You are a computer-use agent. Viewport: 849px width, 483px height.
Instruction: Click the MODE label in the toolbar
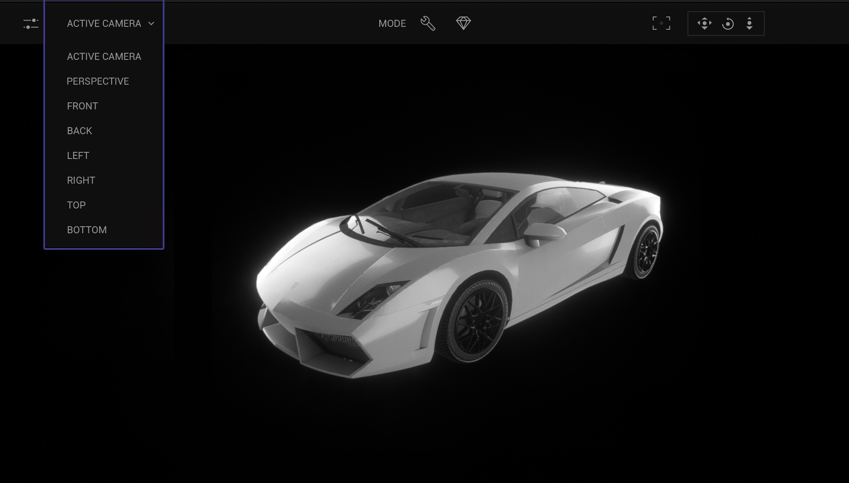(x=392, y=24)
